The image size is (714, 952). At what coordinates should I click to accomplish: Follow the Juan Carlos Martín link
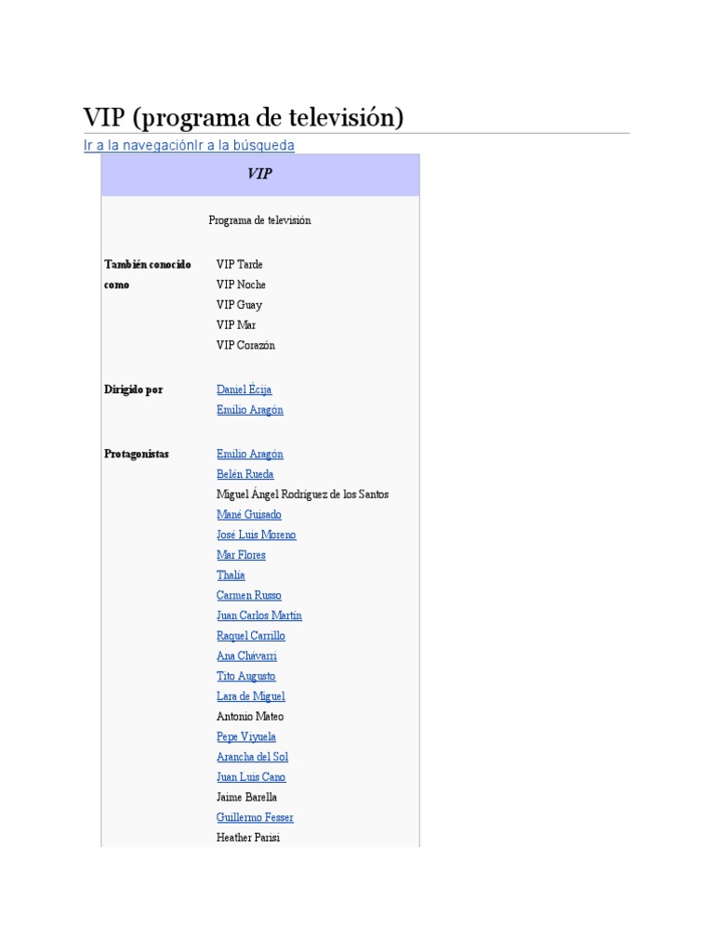click(259, 615)
